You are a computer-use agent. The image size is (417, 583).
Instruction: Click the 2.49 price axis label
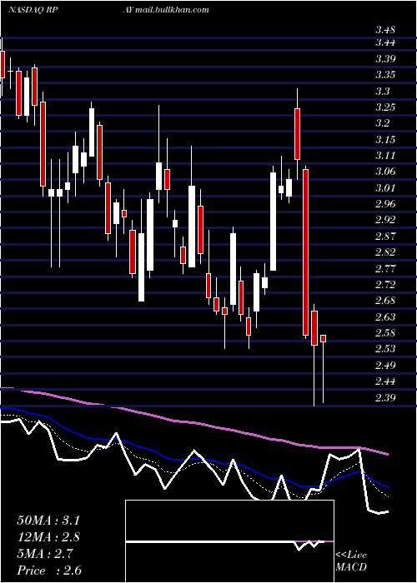tap(385, 366)
